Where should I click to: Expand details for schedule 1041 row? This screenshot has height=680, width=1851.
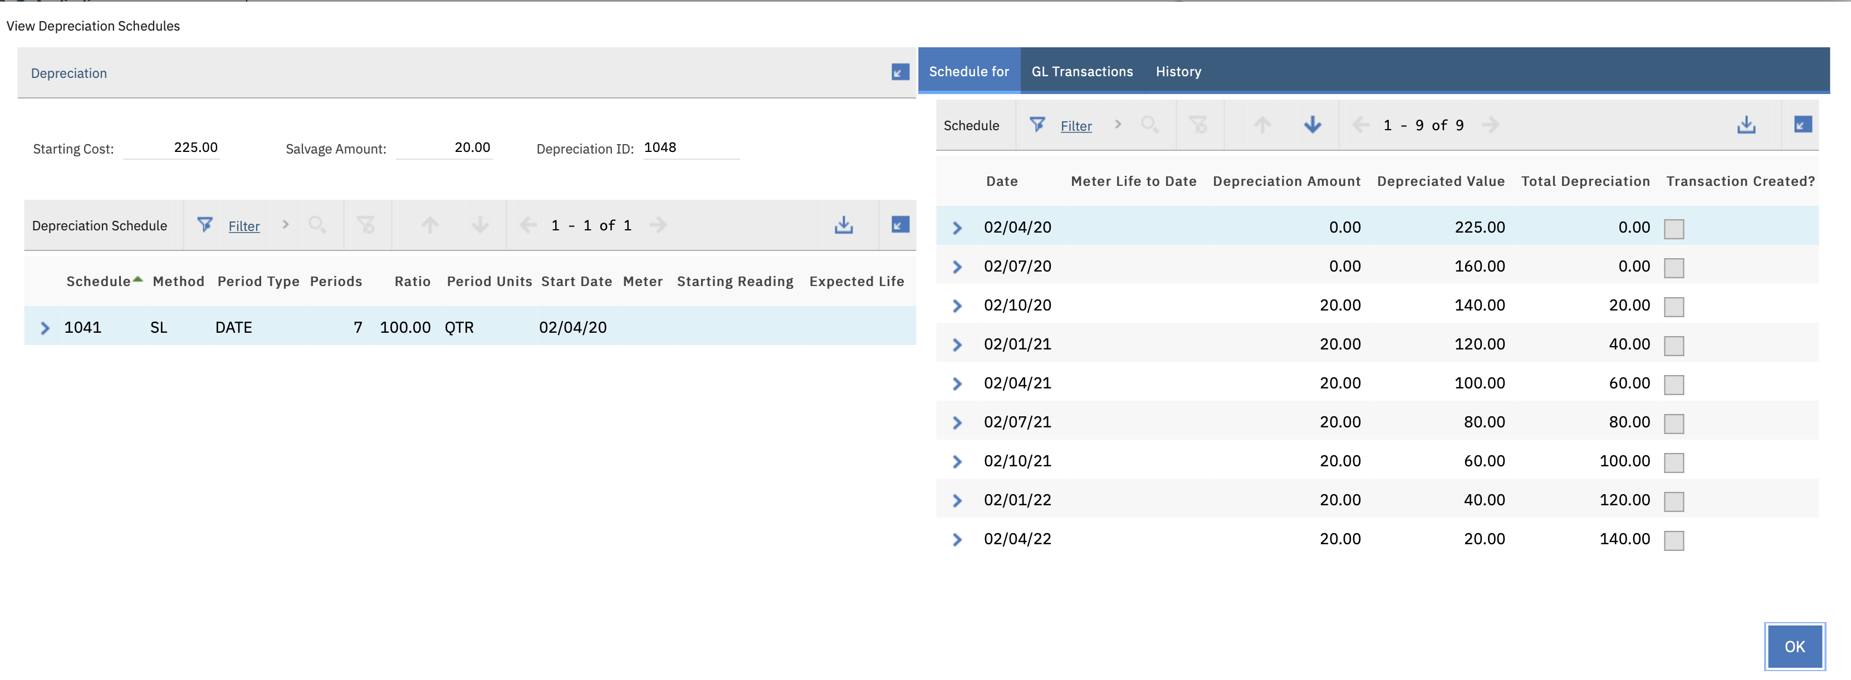click(x=45, y=328)
